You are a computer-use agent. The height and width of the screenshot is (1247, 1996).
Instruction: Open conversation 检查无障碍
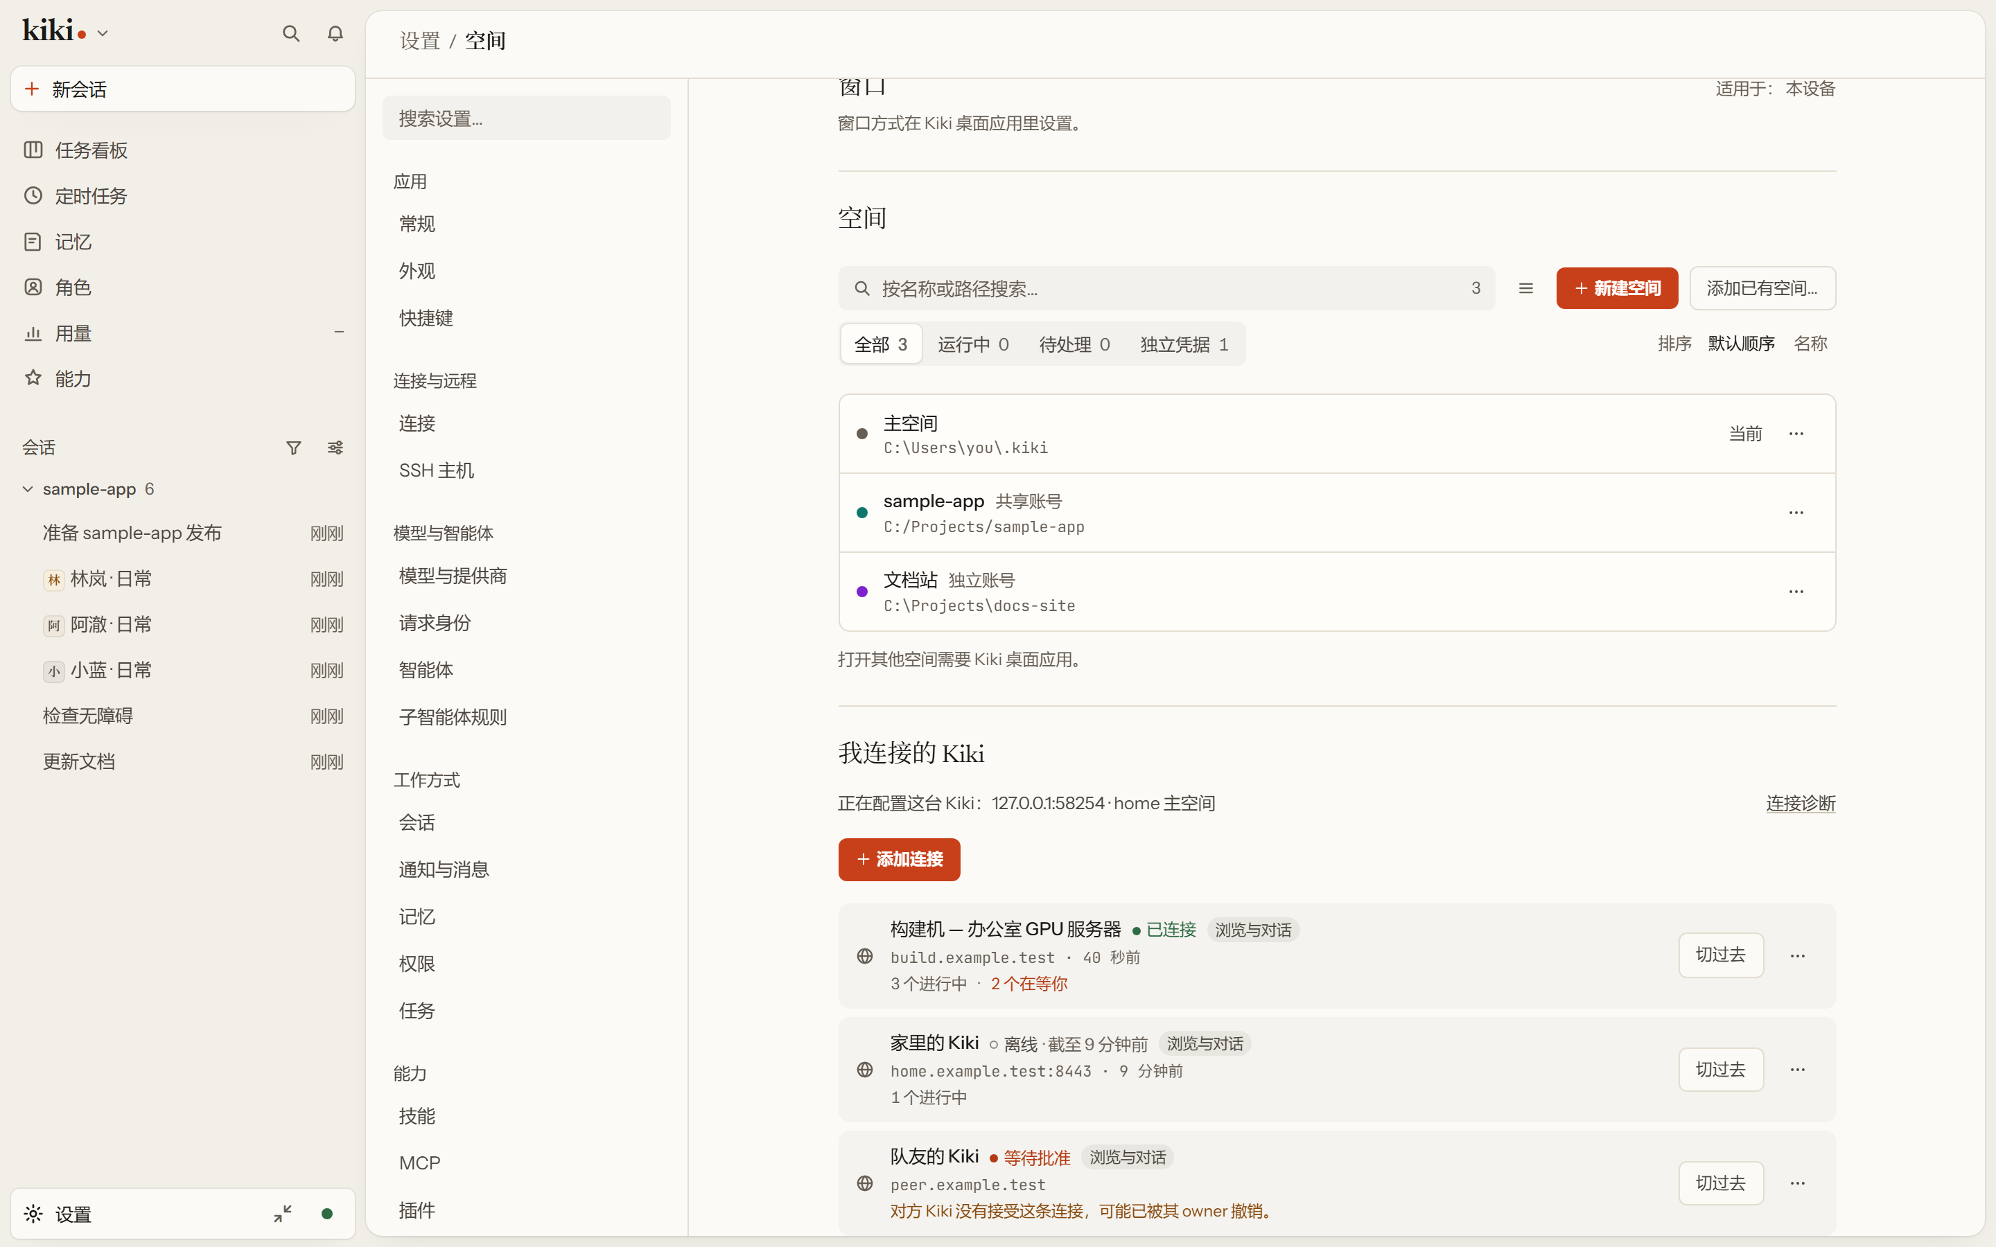(182, 716)
